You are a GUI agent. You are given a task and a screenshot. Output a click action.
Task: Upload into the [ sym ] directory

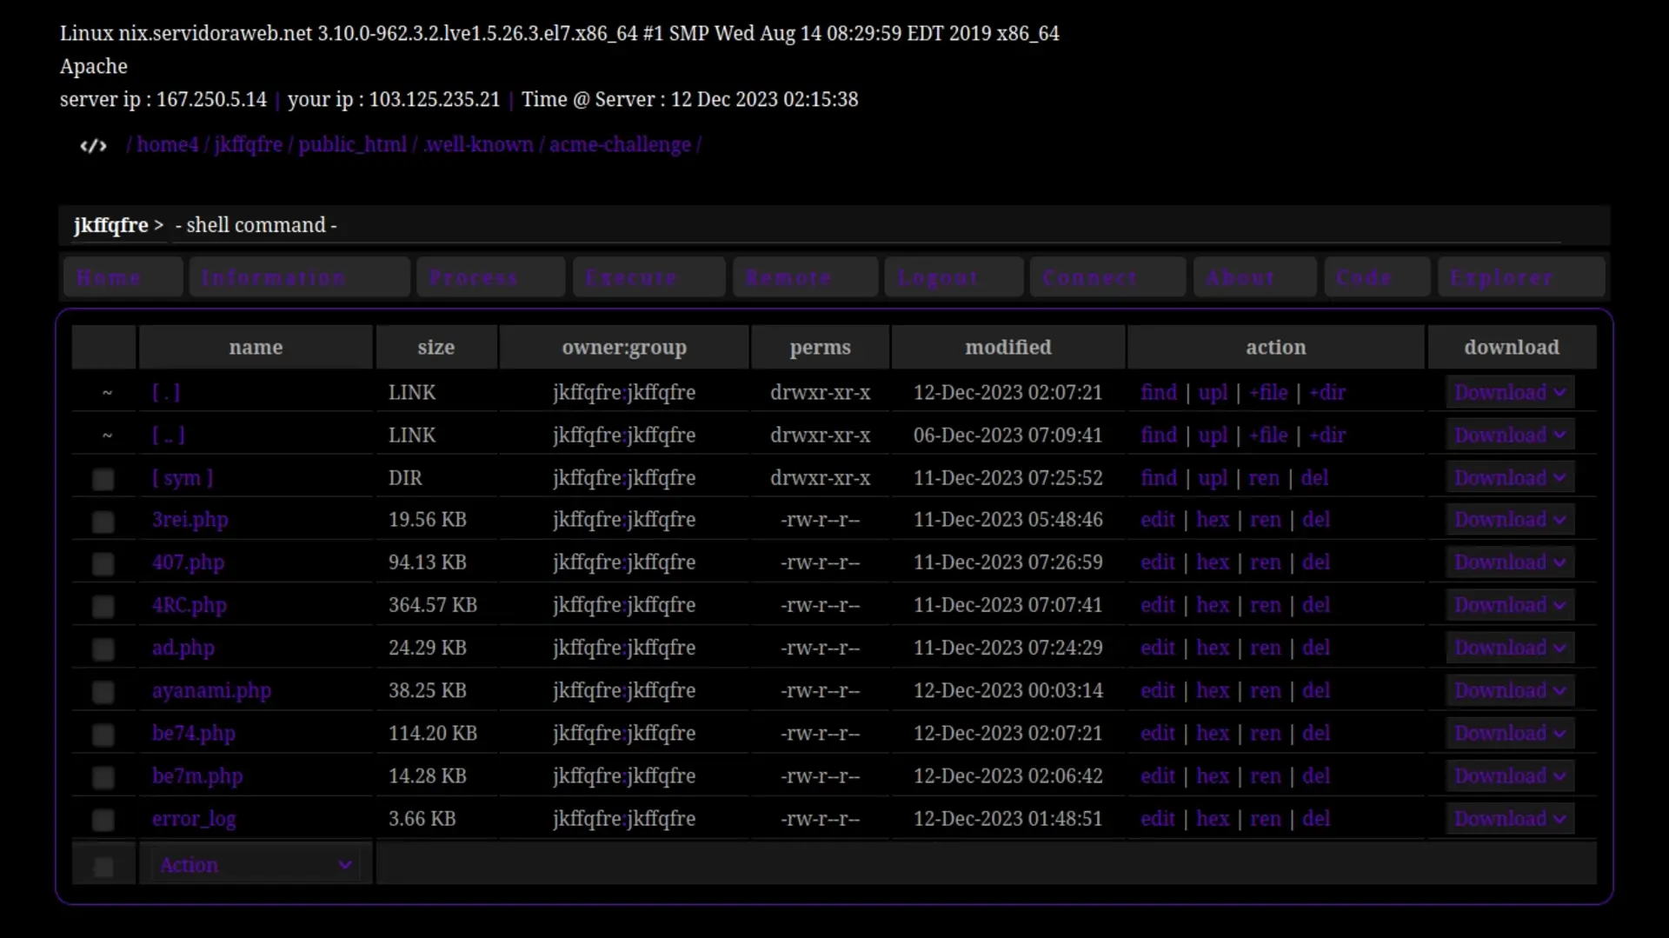point(1214,478)
